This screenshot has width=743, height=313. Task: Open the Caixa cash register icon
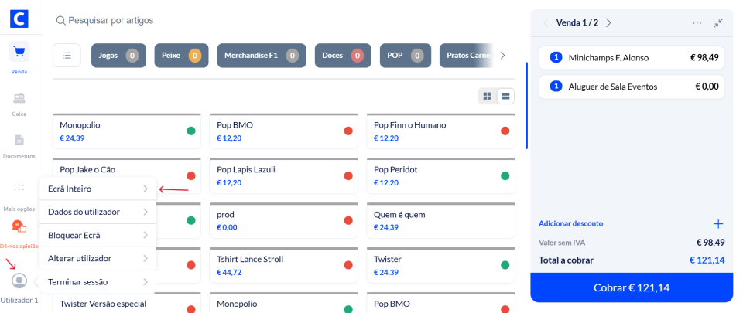pos(19,98)
